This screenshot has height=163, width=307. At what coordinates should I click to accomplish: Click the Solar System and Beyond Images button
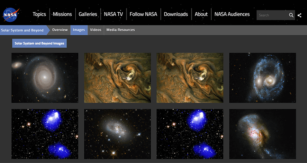click(x=39, y=43)
